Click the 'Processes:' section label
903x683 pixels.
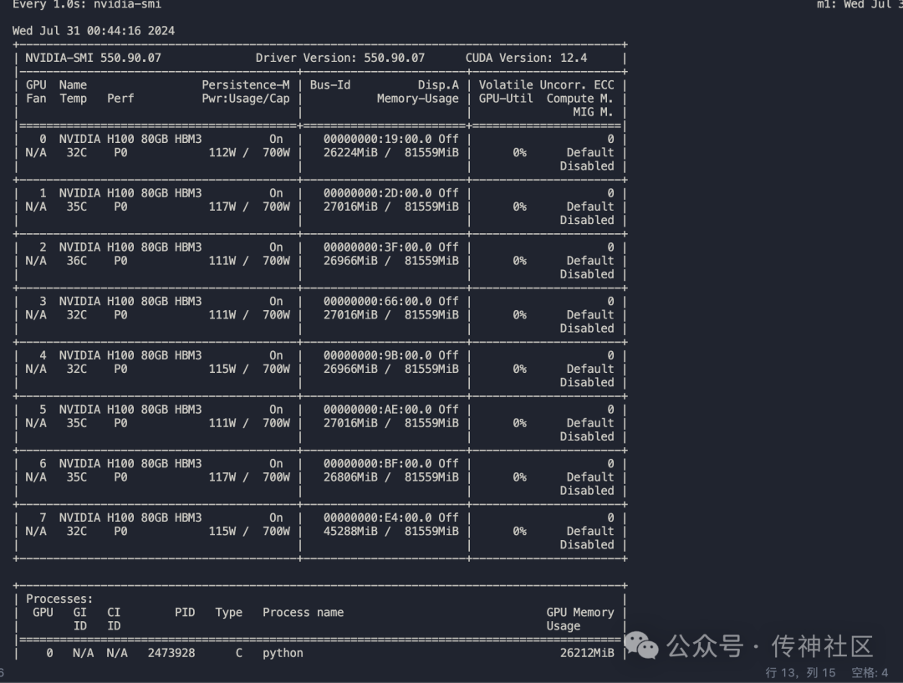[59, 599]
